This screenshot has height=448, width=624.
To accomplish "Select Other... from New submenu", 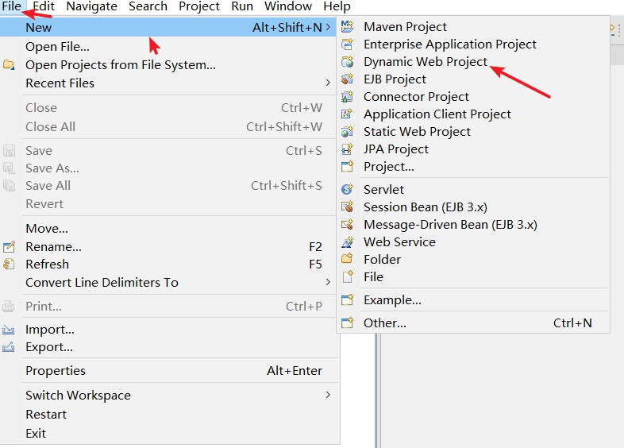I will click(x=385, y=323).
